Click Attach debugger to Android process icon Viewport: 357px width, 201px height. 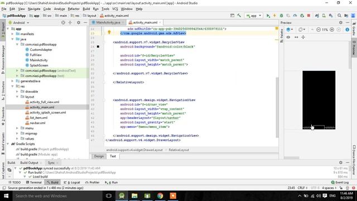pos(302,16)
